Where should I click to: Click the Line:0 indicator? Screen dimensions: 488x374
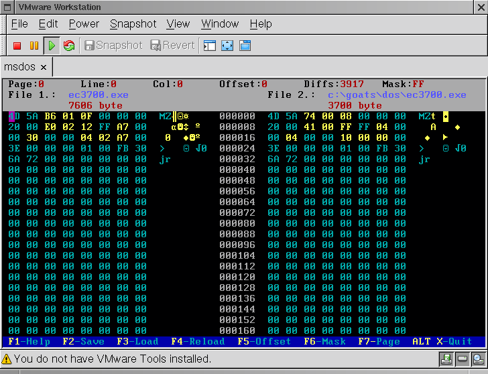99,84
